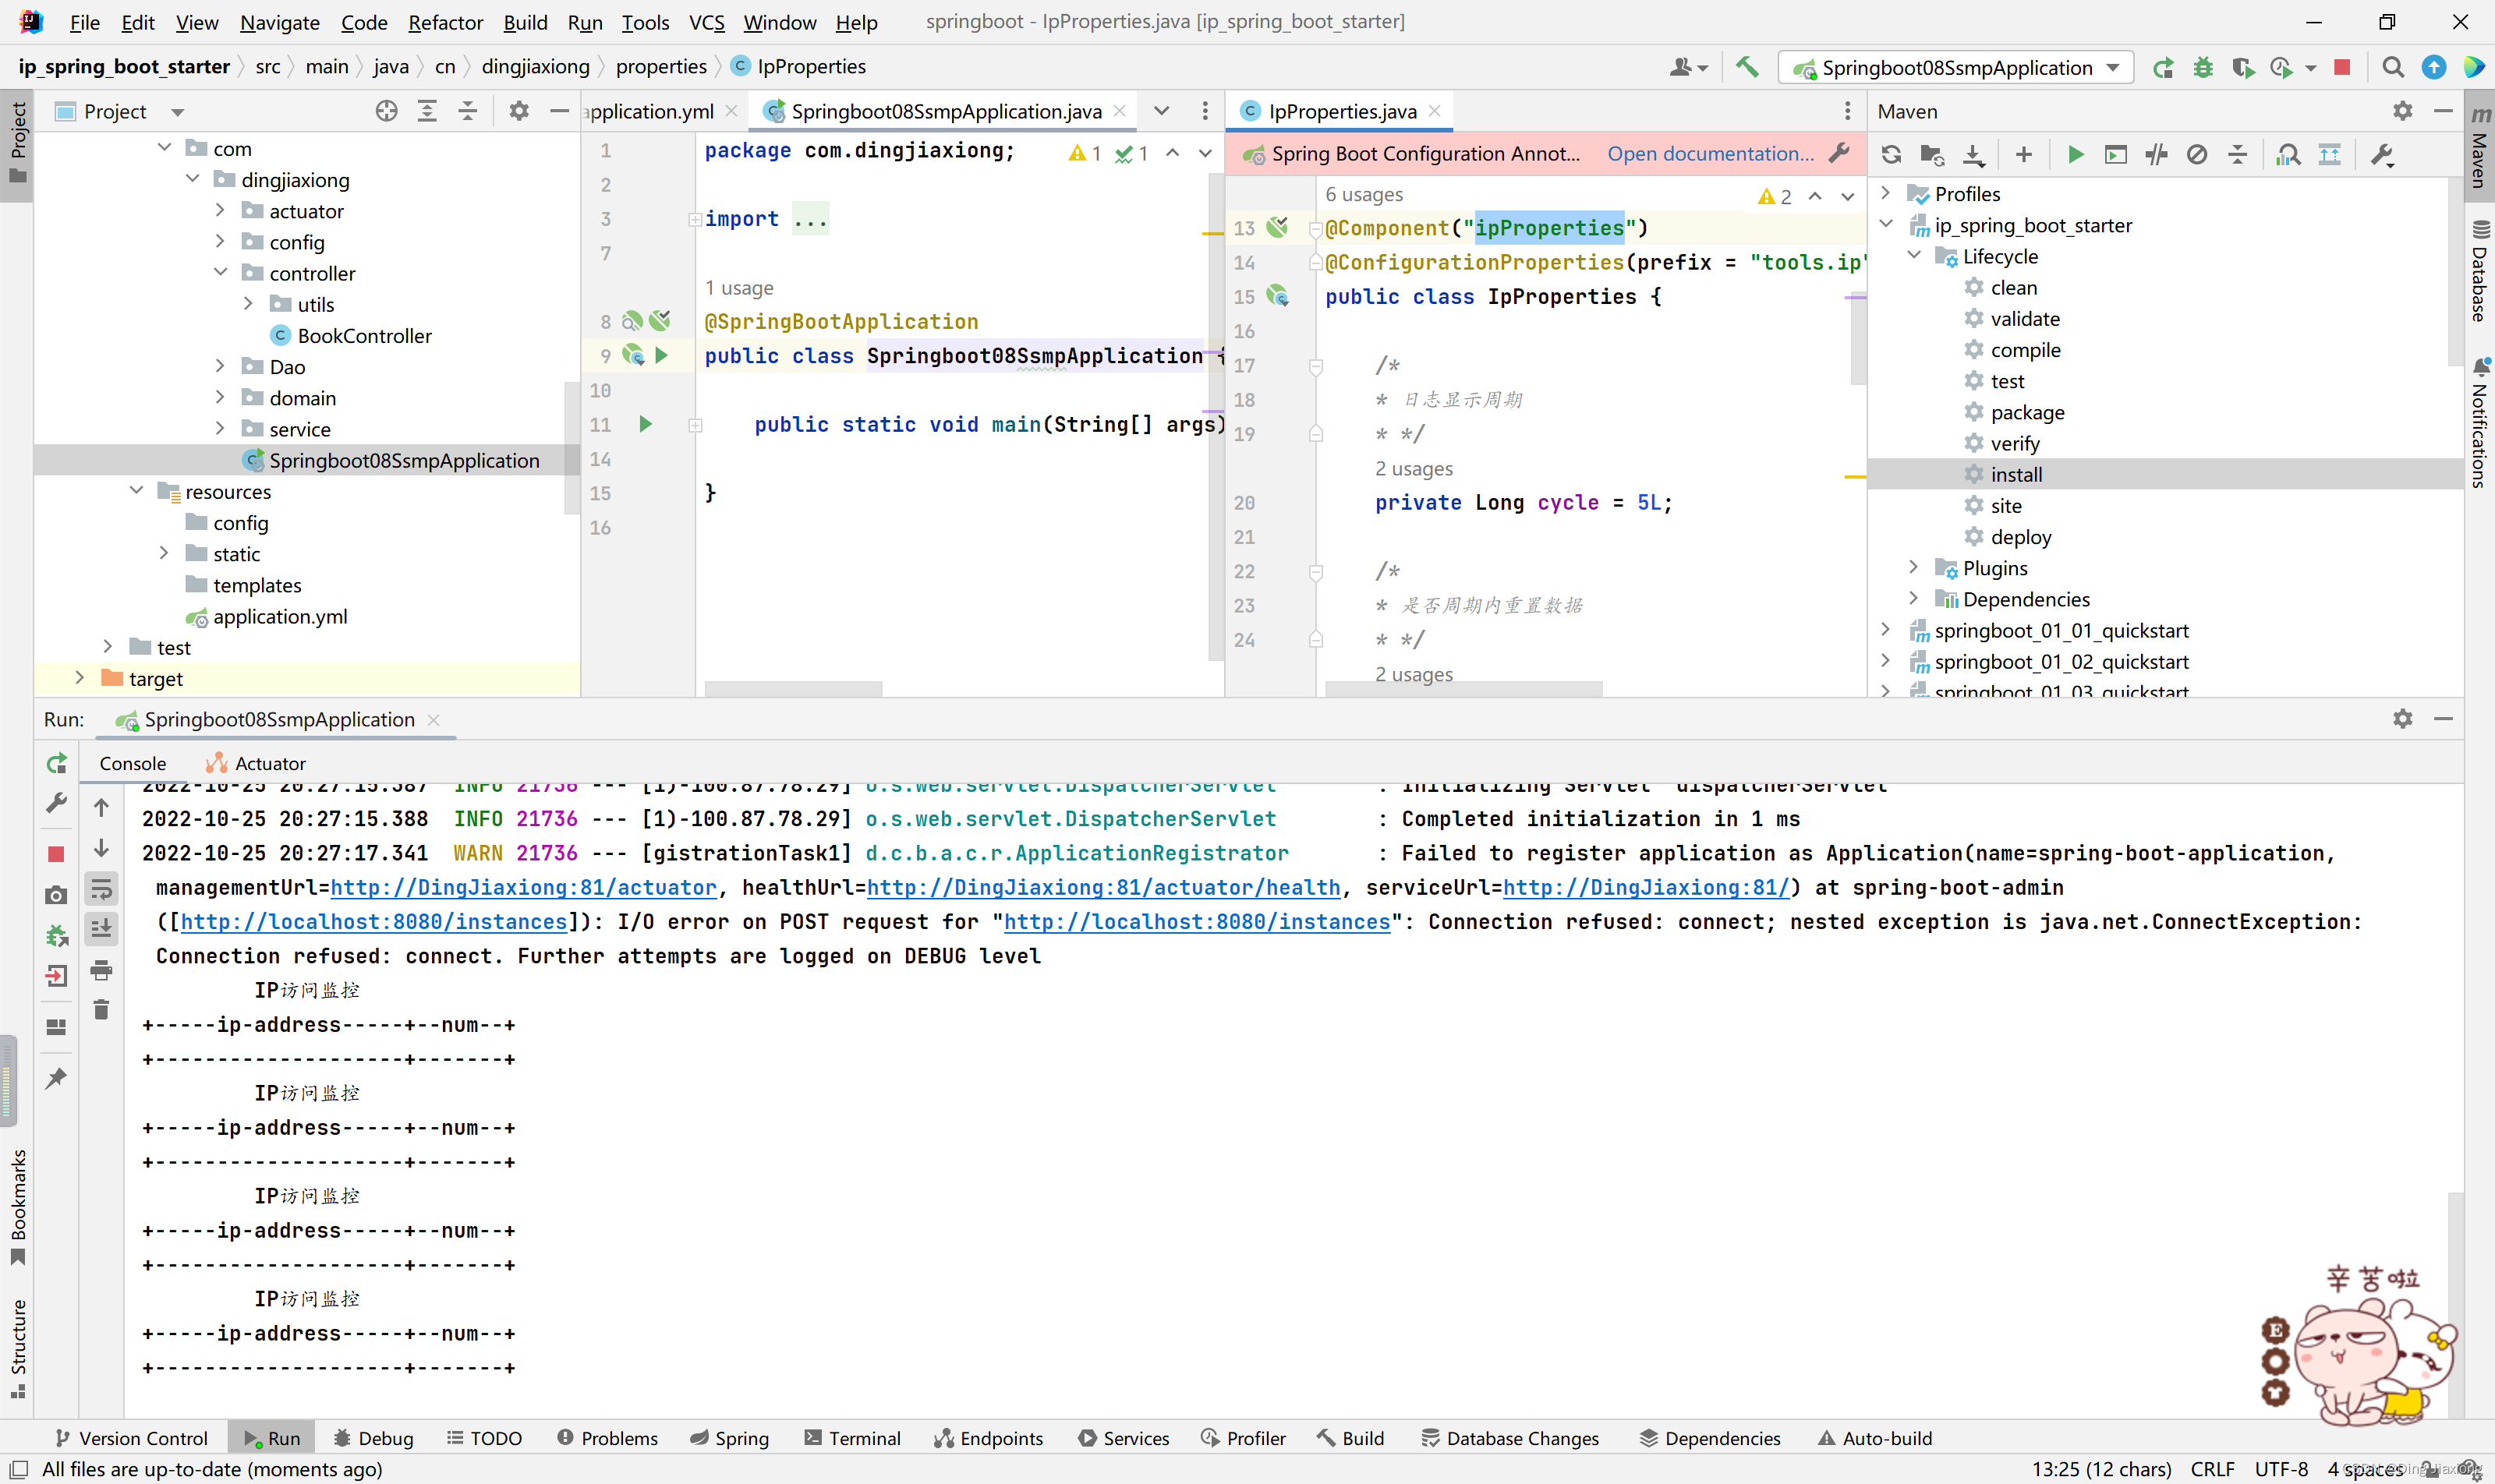The width and height of the screenshot is (2495, 1484).
Task: Open Search Everywhere magnifier icon
Action: tap(2393, 67)
